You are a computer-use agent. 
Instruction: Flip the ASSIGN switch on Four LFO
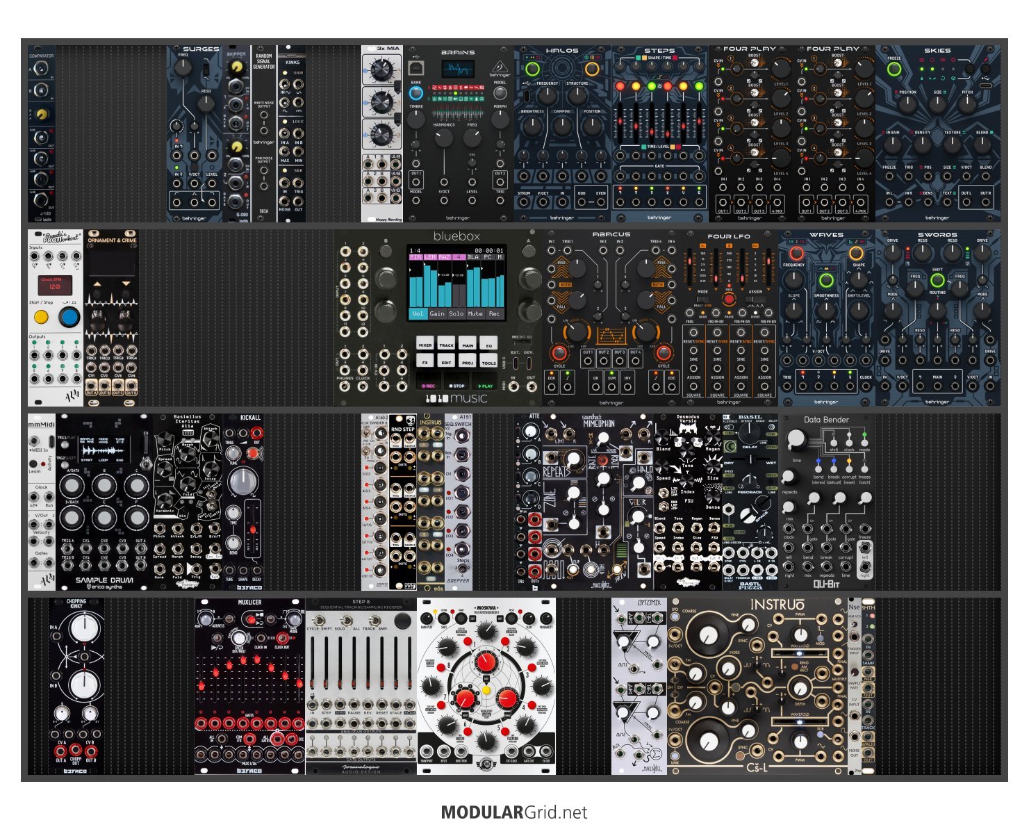click(x=755, y=300)
